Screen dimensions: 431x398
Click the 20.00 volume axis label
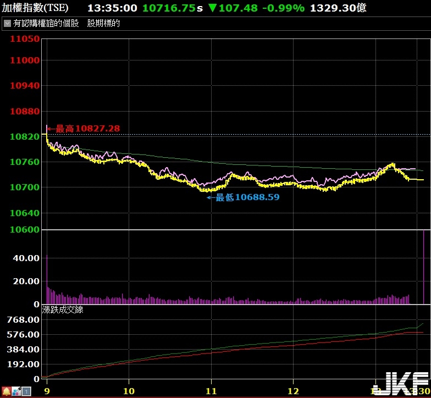tap(26, 281)
